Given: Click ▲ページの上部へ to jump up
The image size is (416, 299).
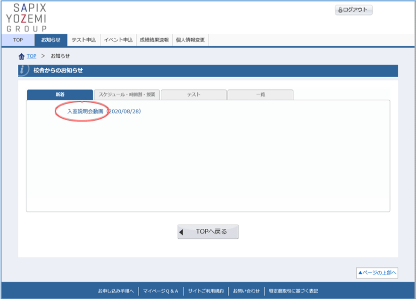Looking at the screenshot, I should point(377,273).
